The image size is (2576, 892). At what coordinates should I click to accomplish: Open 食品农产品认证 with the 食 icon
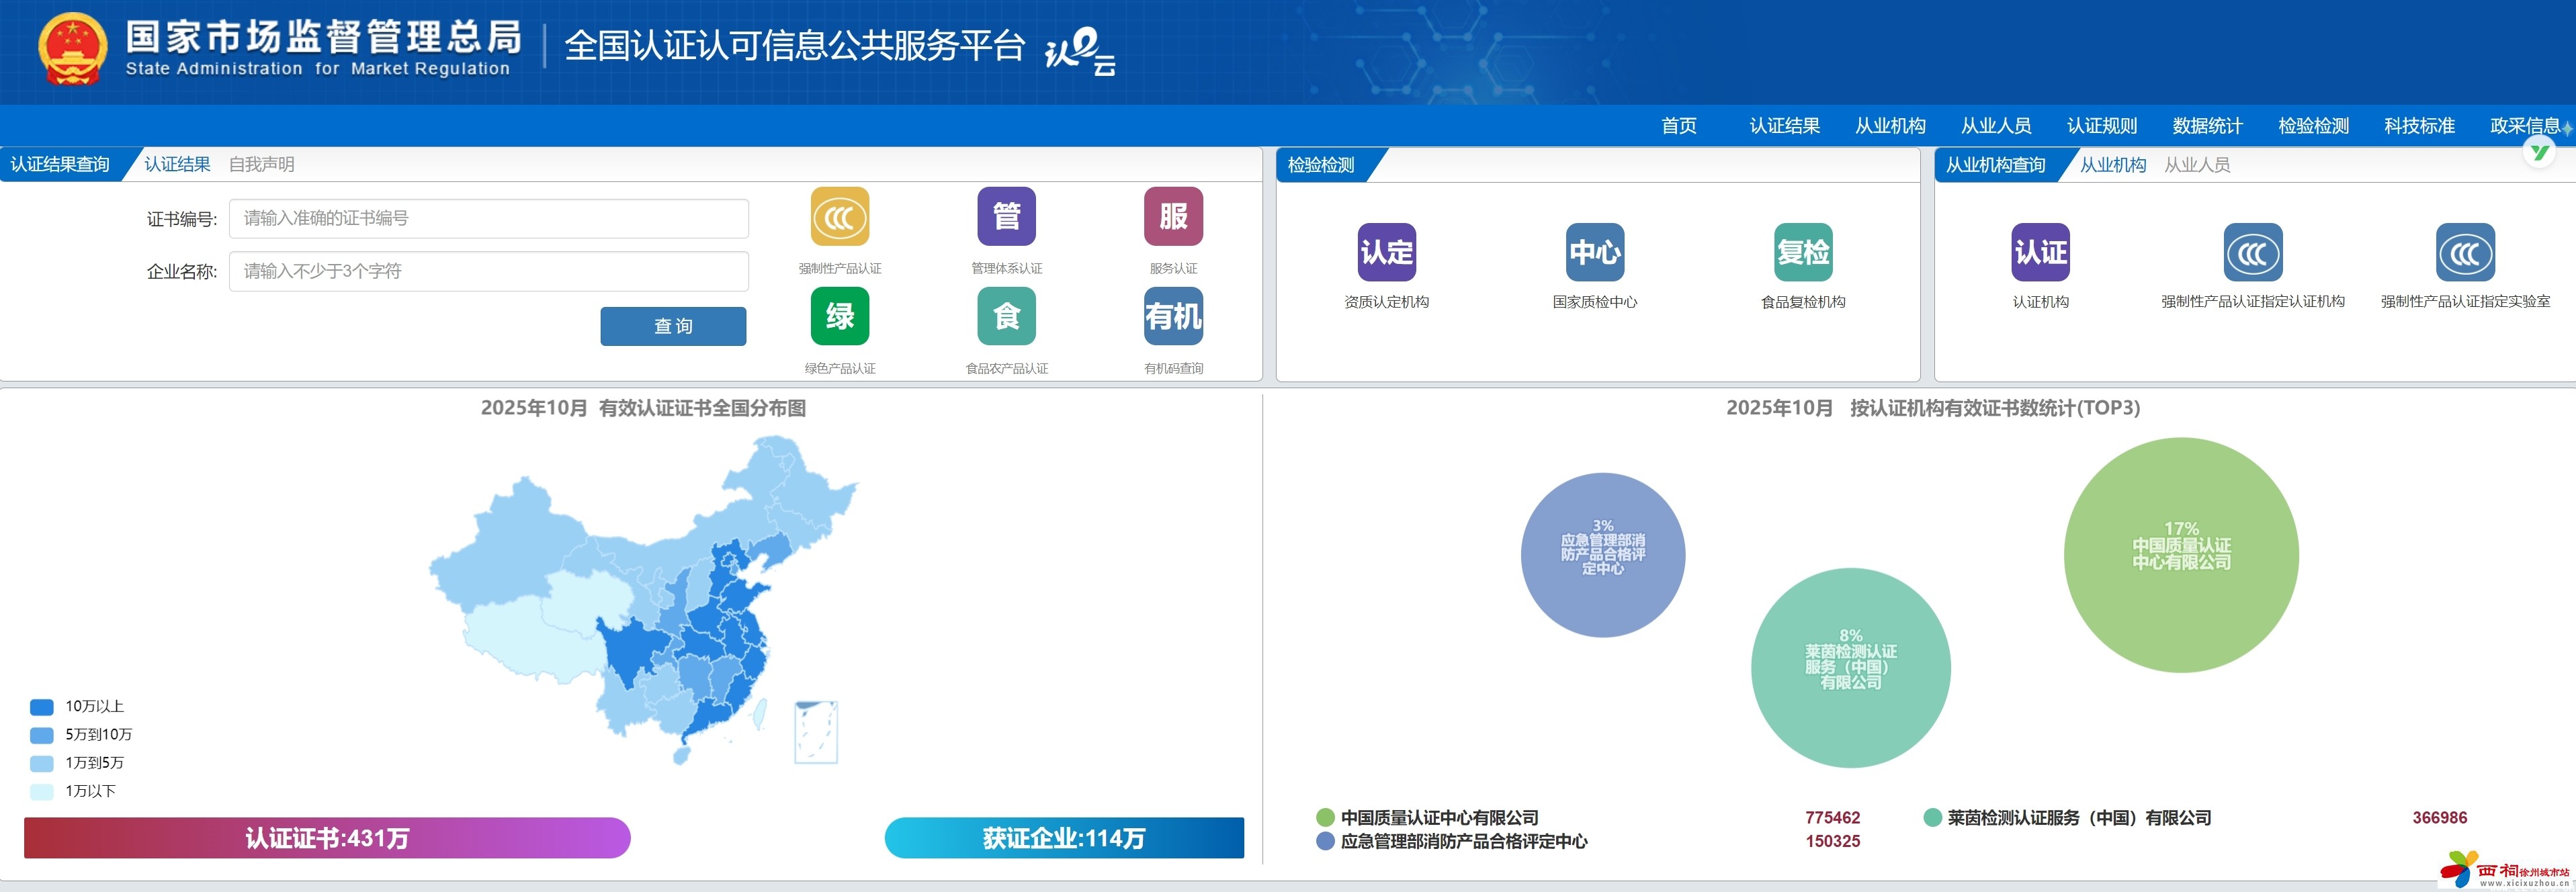(1006, 316)
